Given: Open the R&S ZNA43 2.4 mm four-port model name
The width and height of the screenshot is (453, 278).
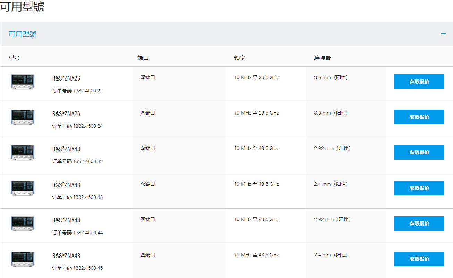Looking at the screenshot, I should pyautogui.click(x=66, y=256).
